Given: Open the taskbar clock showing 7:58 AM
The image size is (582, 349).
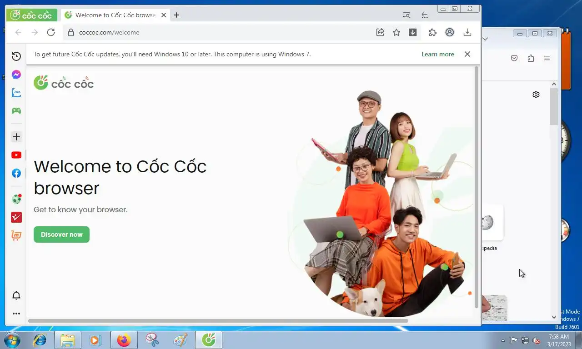Looking at the screenshot, I should [x=559, y=340].
